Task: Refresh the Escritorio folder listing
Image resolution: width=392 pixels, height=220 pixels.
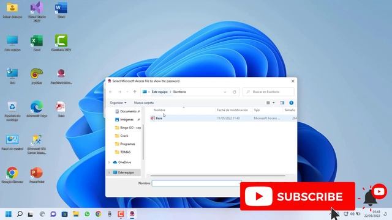Action: pos(234,92)
